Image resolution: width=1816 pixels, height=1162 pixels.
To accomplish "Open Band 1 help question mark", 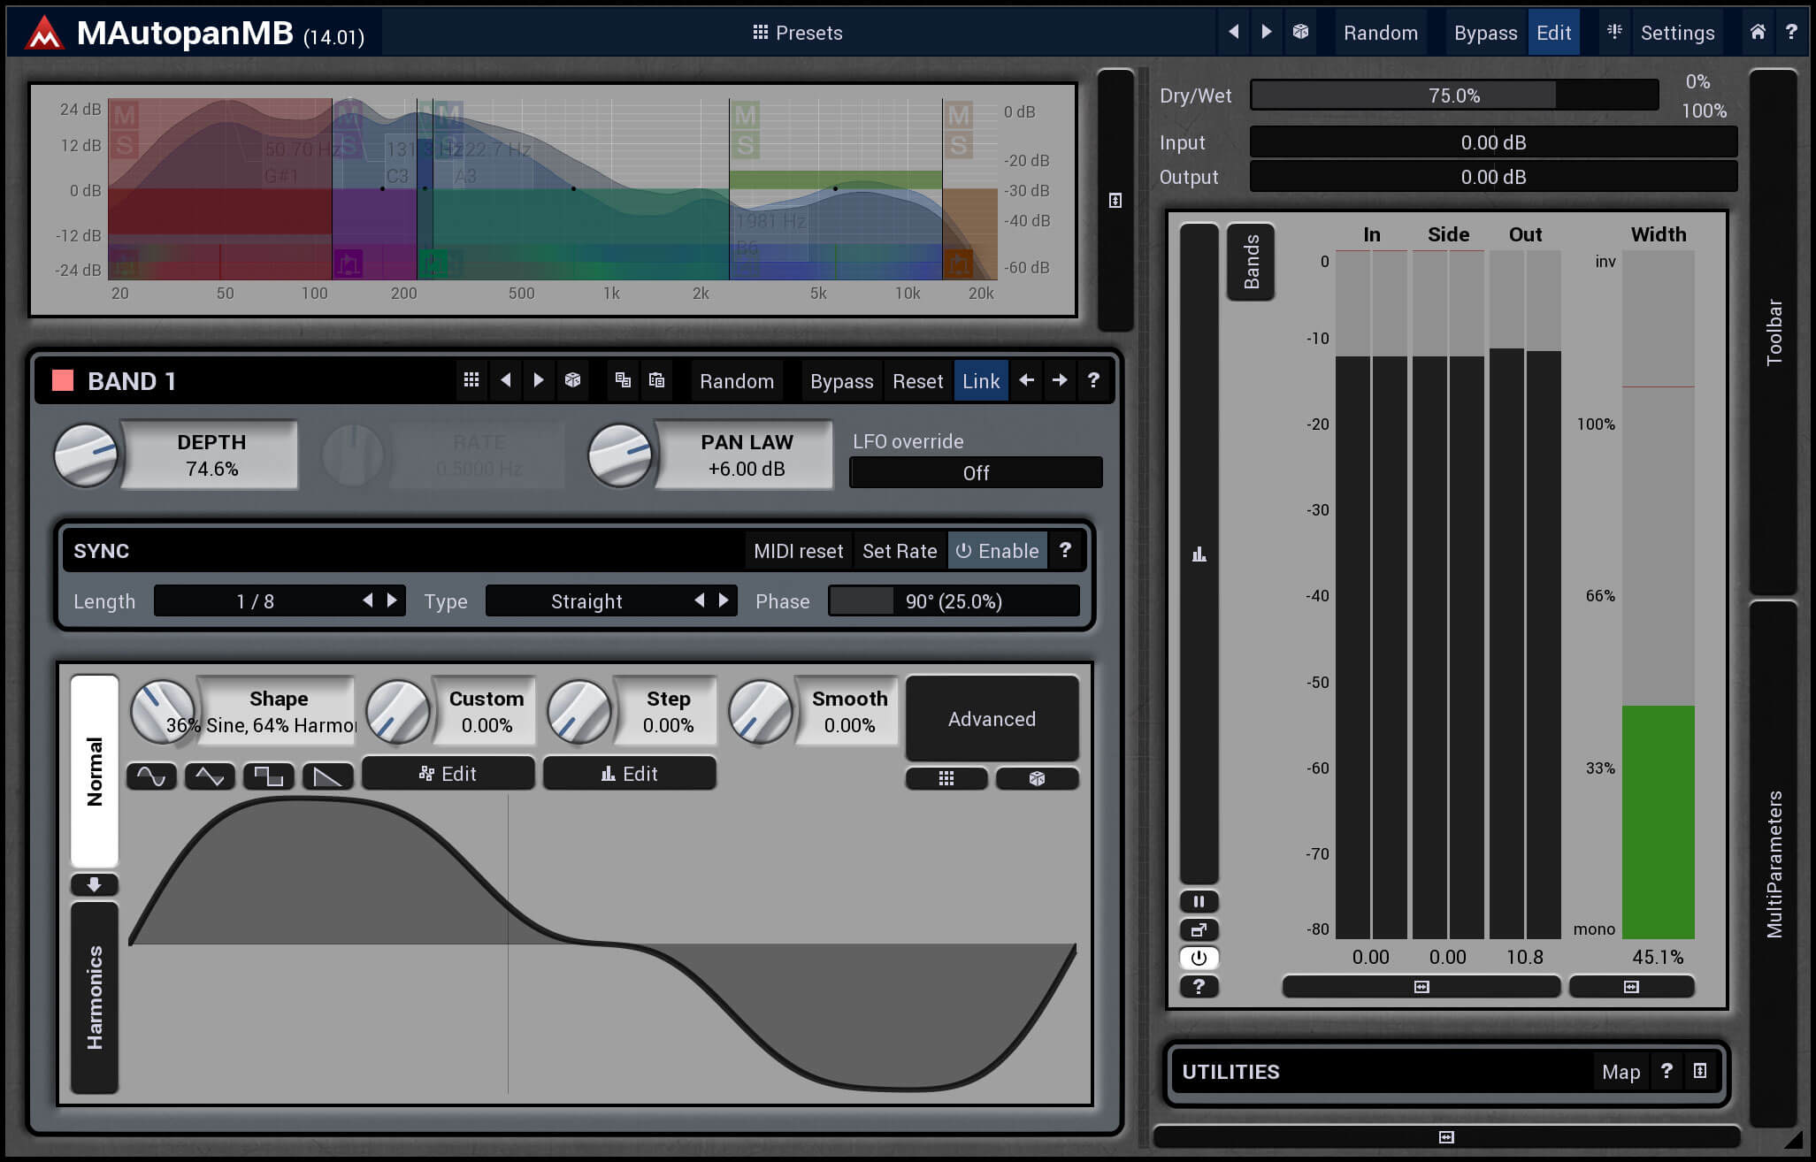I will pos(1093,380).
